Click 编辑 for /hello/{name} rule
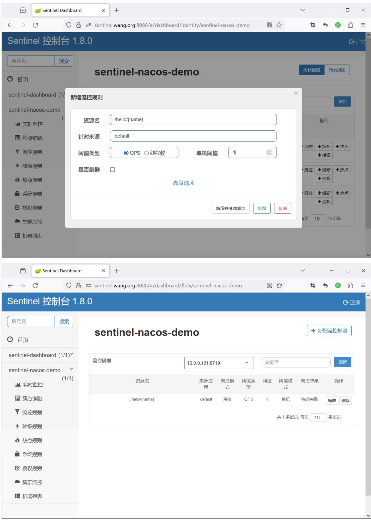Viewport: 371px width, 520px height. click(x=332, y=401)
